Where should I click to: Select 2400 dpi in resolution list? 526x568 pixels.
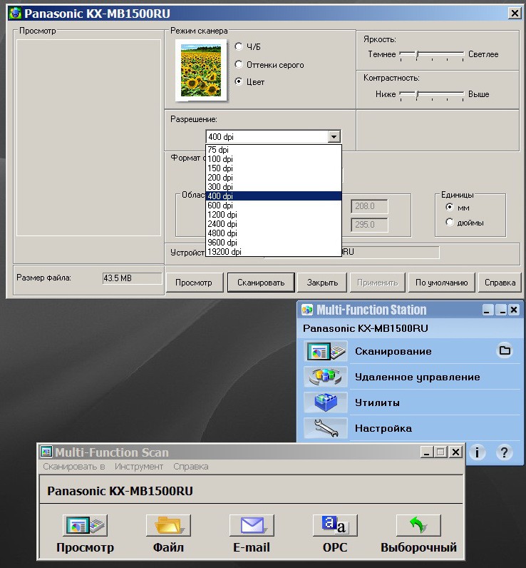coord(274,224)
